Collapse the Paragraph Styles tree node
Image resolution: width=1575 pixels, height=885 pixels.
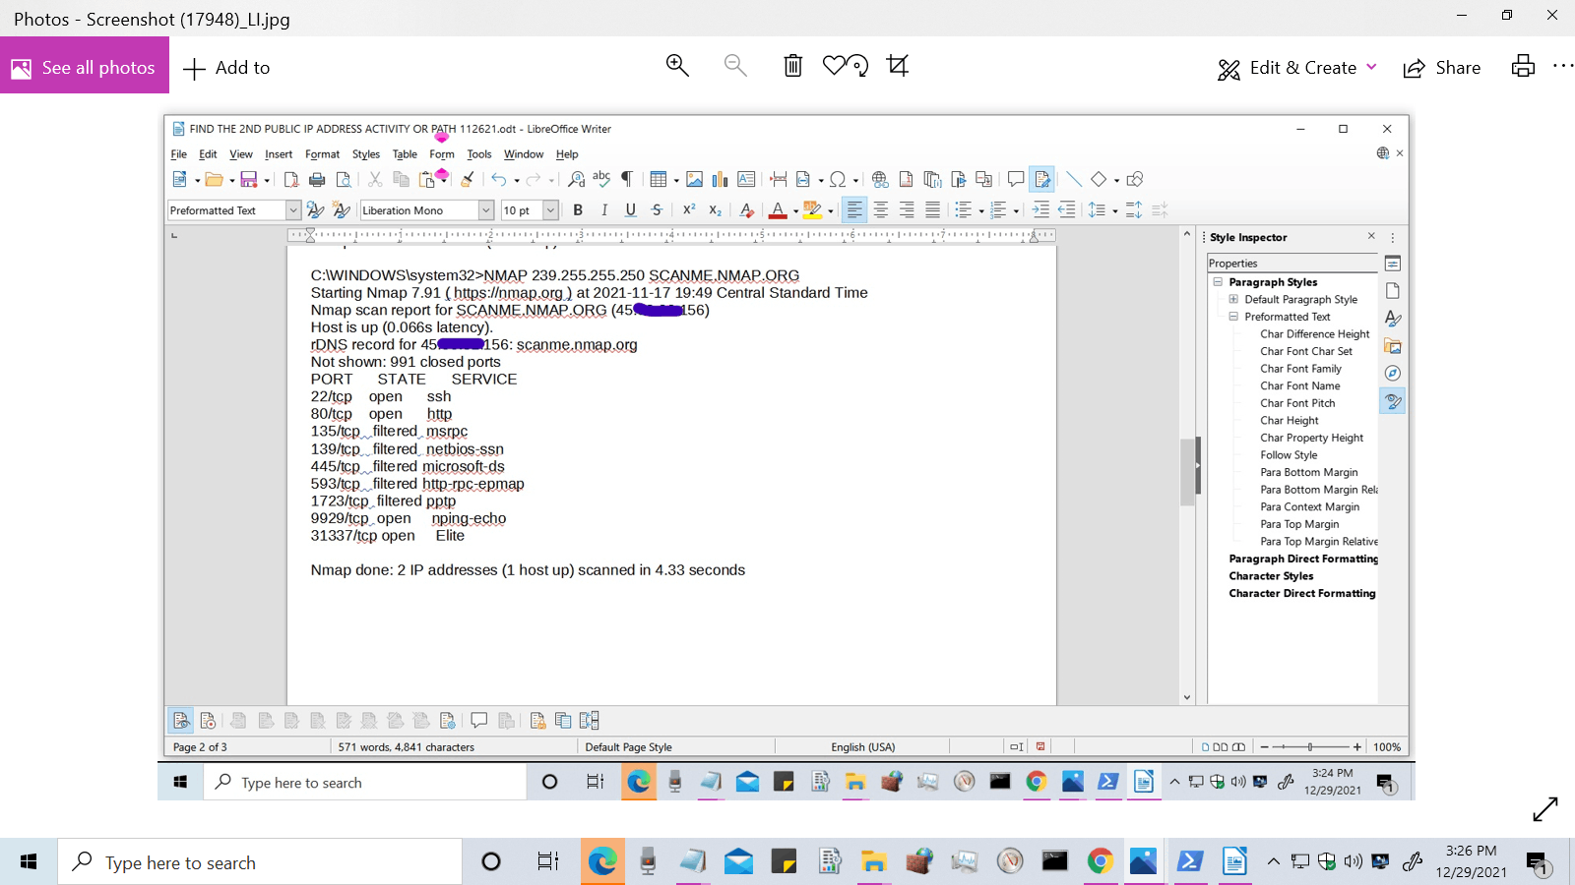[x=1218, y=282]
